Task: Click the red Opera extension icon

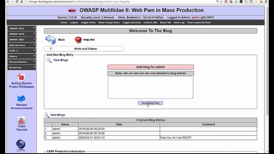Action: (226, 2)
